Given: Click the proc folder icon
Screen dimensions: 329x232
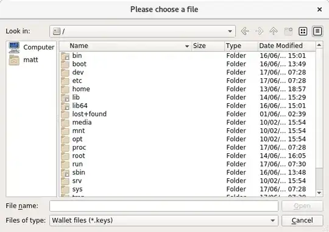Looking at the screenshot, I should 65,148.
